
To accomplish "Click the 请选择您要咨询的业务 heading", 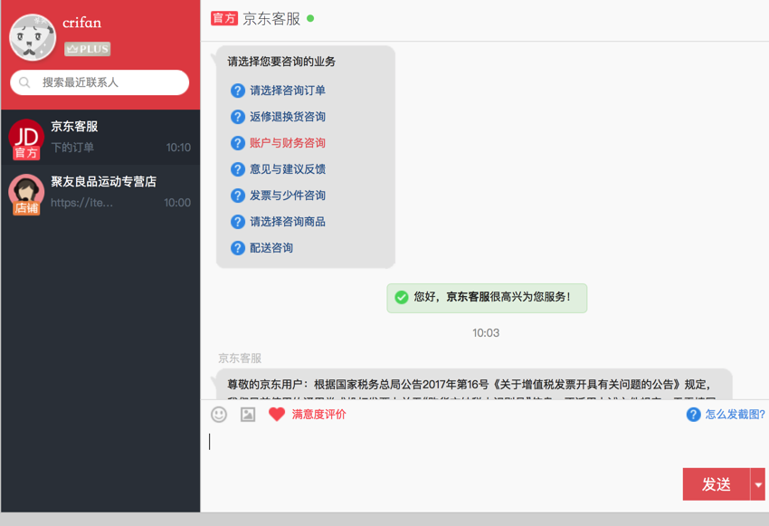I will coord(281,62).
